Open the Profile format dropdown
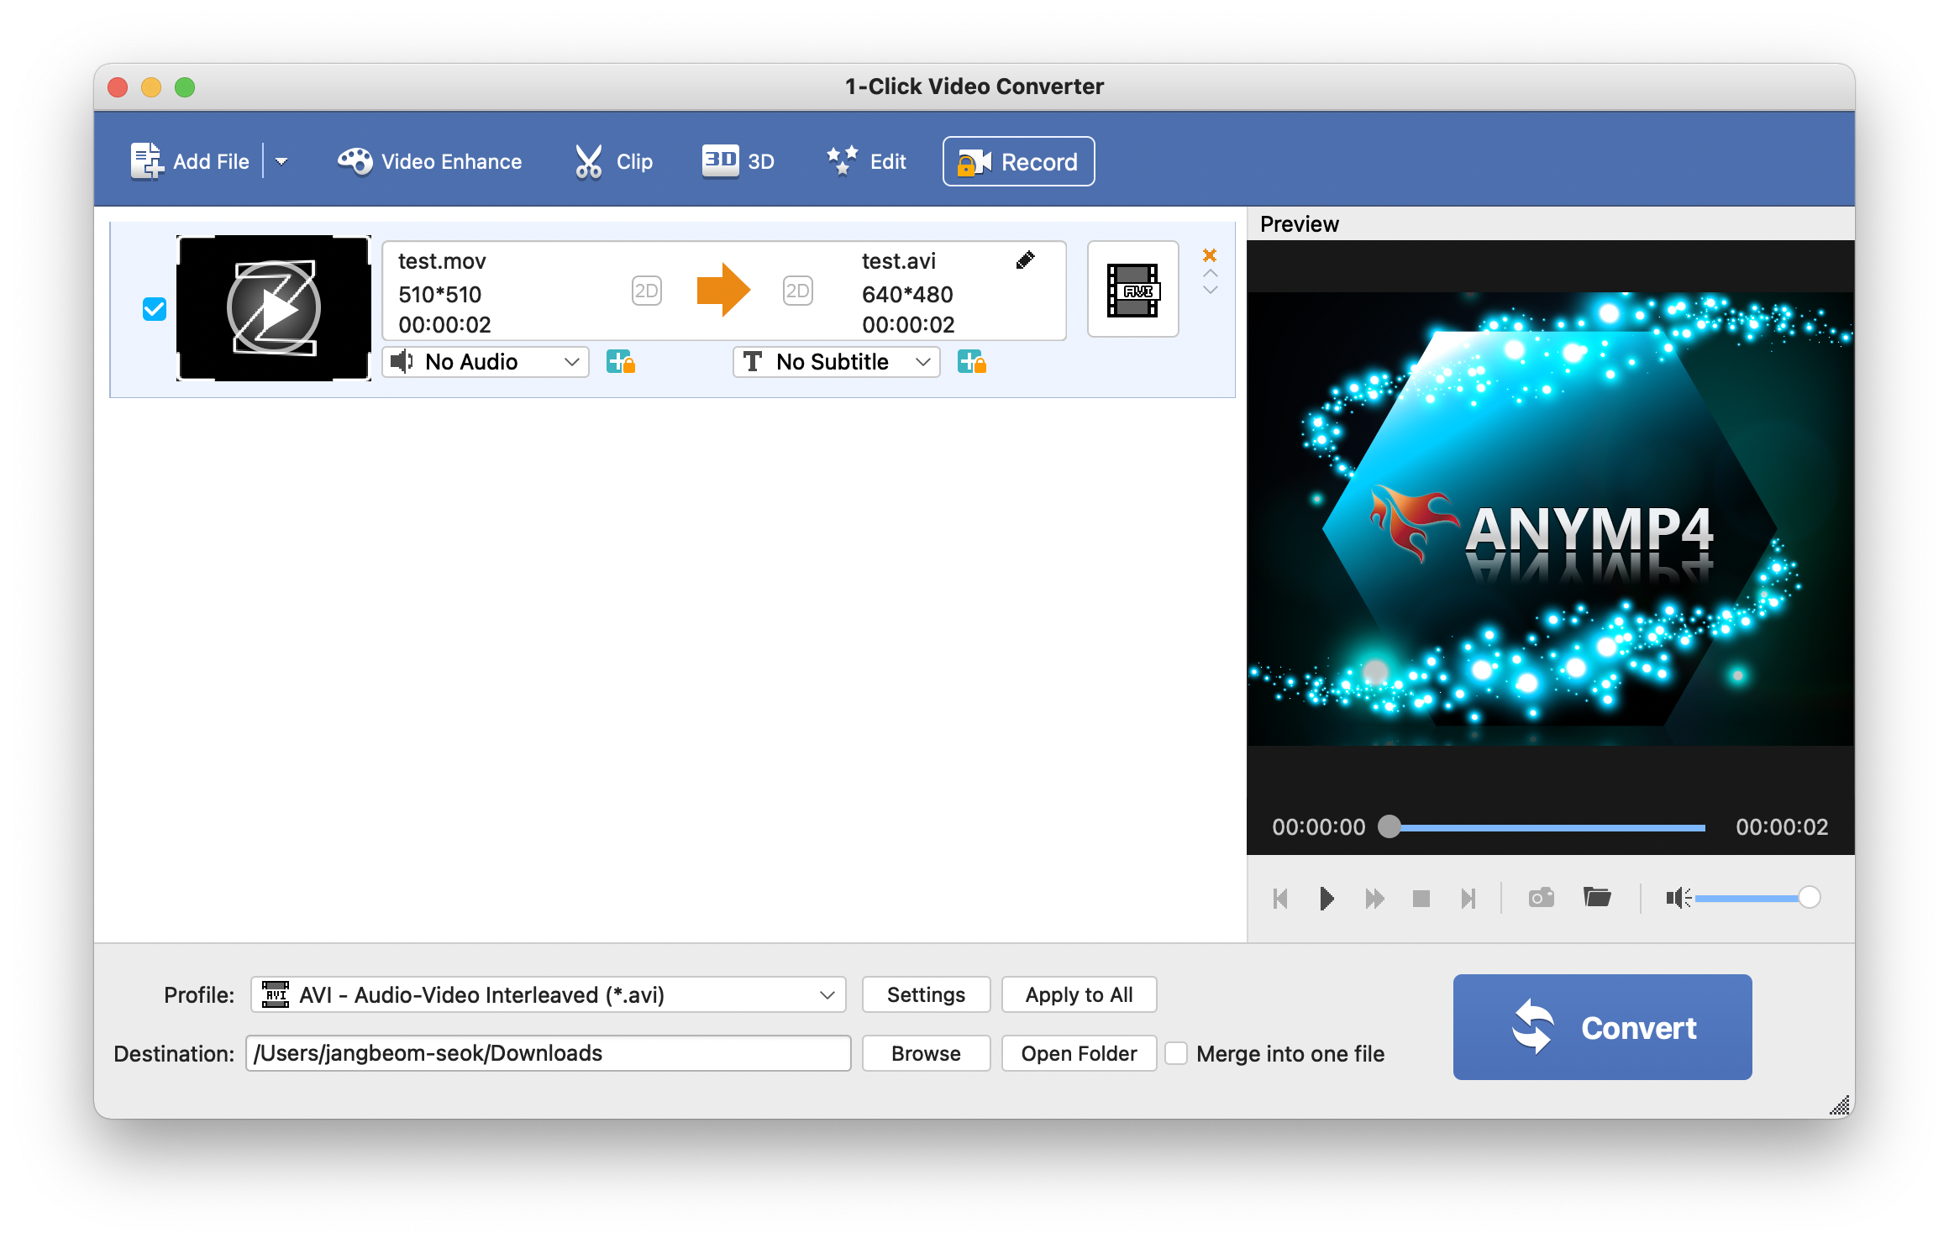The width and height of the screenshot is (1949, 1243). tap(548, 994)
